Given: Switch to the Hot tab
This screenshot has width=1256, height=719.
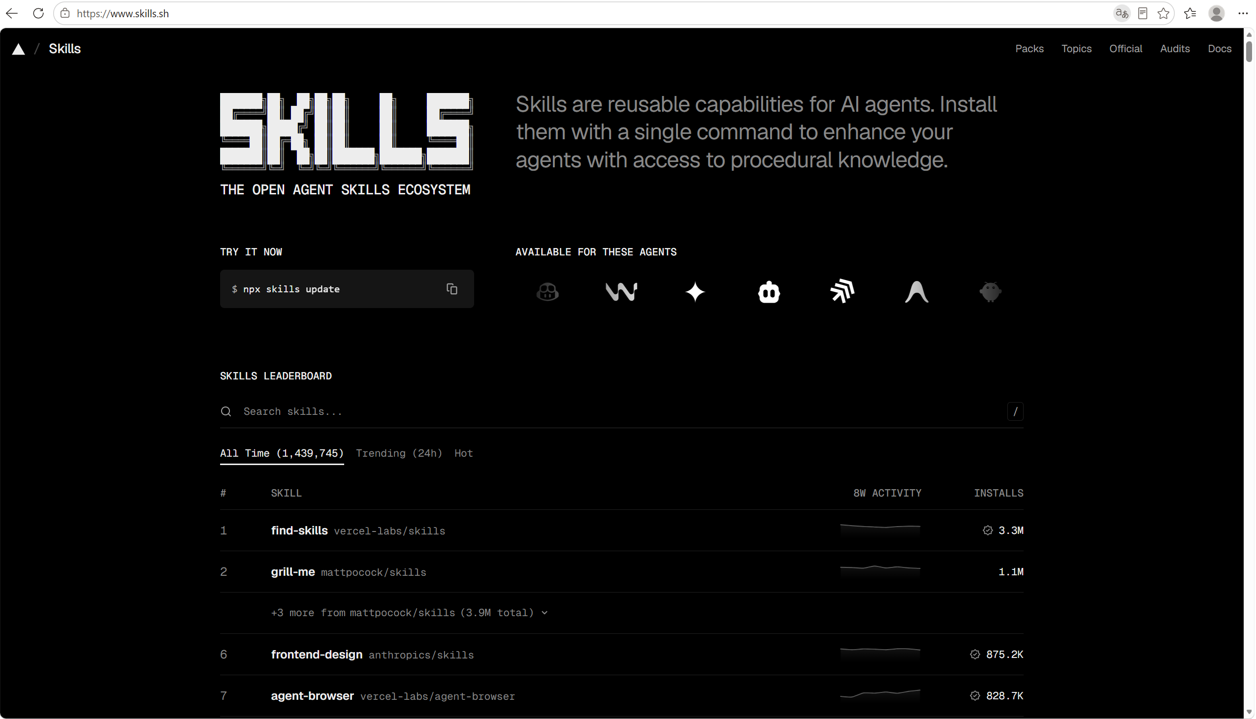Looking at the screenshot, I should [x=463, y=453].
